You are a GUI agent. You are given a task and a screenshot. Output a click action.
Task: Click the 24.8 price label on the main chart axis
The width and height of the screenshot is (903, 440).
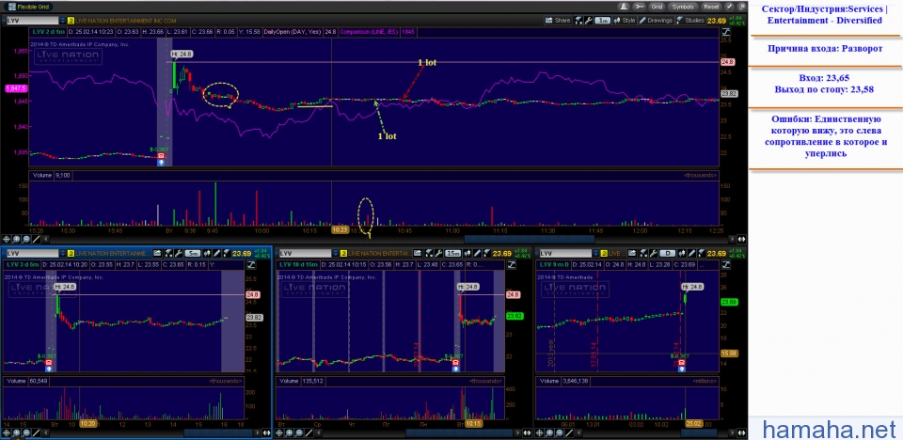pos(727,62)
